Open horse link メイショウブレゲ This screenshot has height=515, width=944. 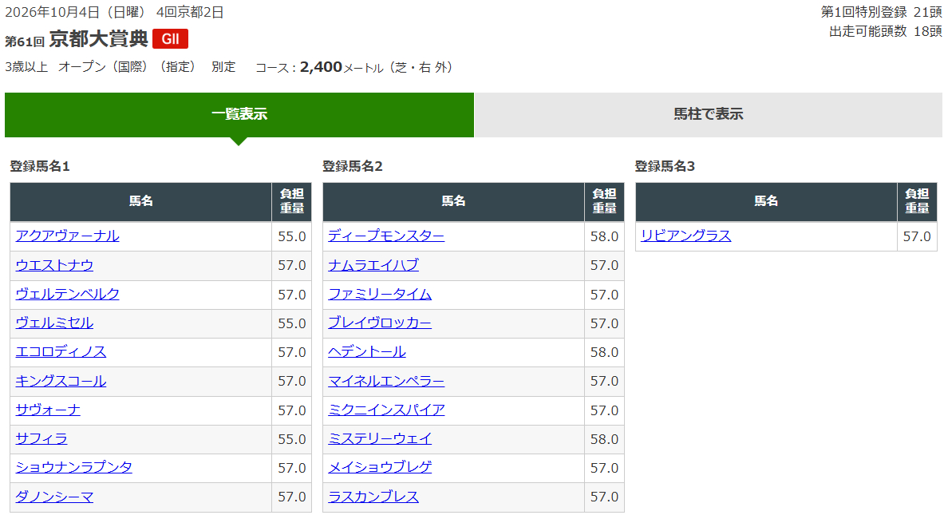point(380,467)
